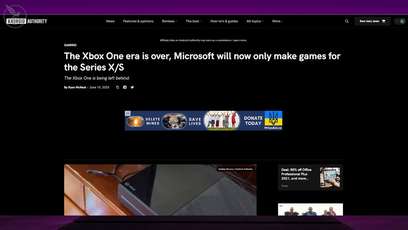Click the Office deal laptop thumbnail
The height and width of the screenshot is (230, 408).
click(x=330, y=177)
